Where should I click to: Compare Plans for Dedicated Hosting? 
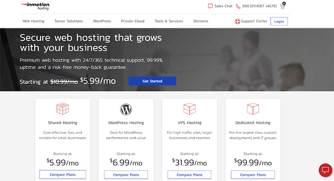tap(253, 175)
